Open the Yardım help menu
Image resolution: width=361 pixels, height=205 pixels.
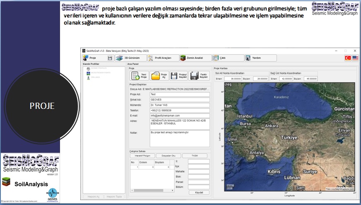coord(261,58)
